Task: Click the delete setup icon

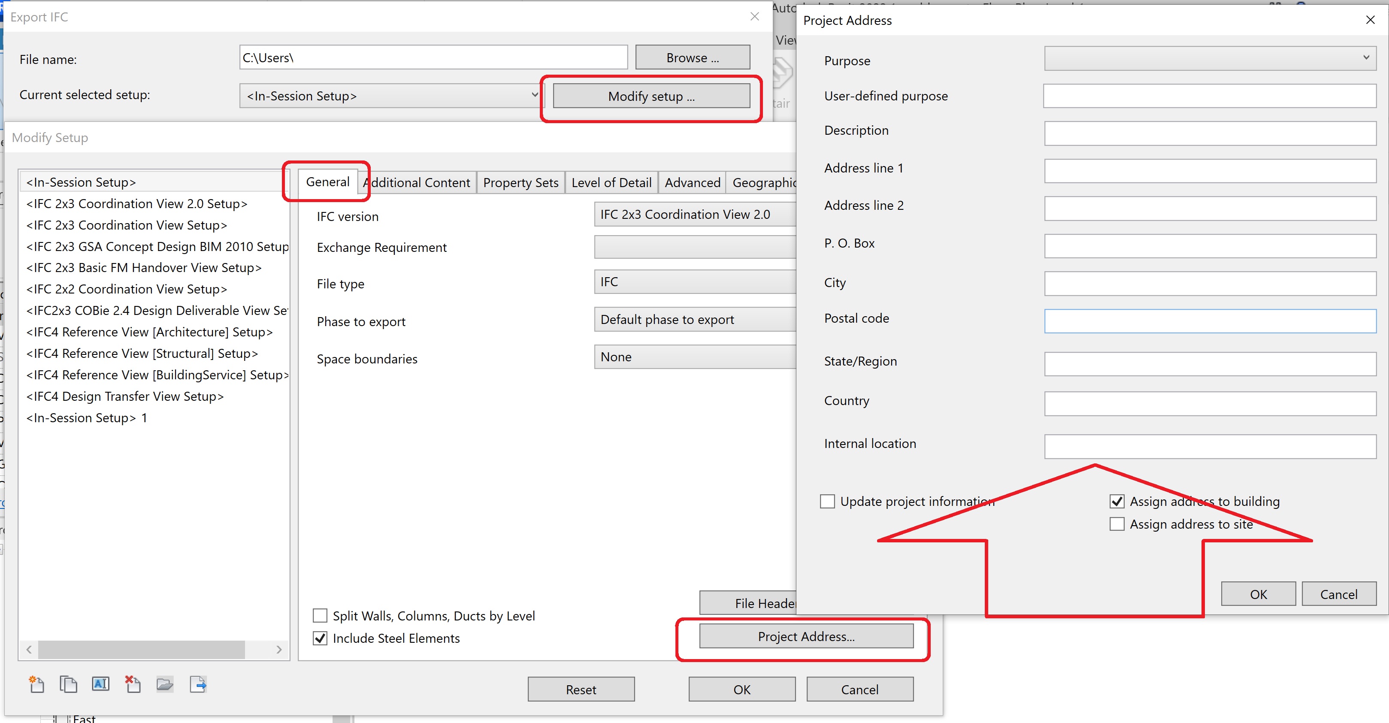Action: click(x=133, y=684)
